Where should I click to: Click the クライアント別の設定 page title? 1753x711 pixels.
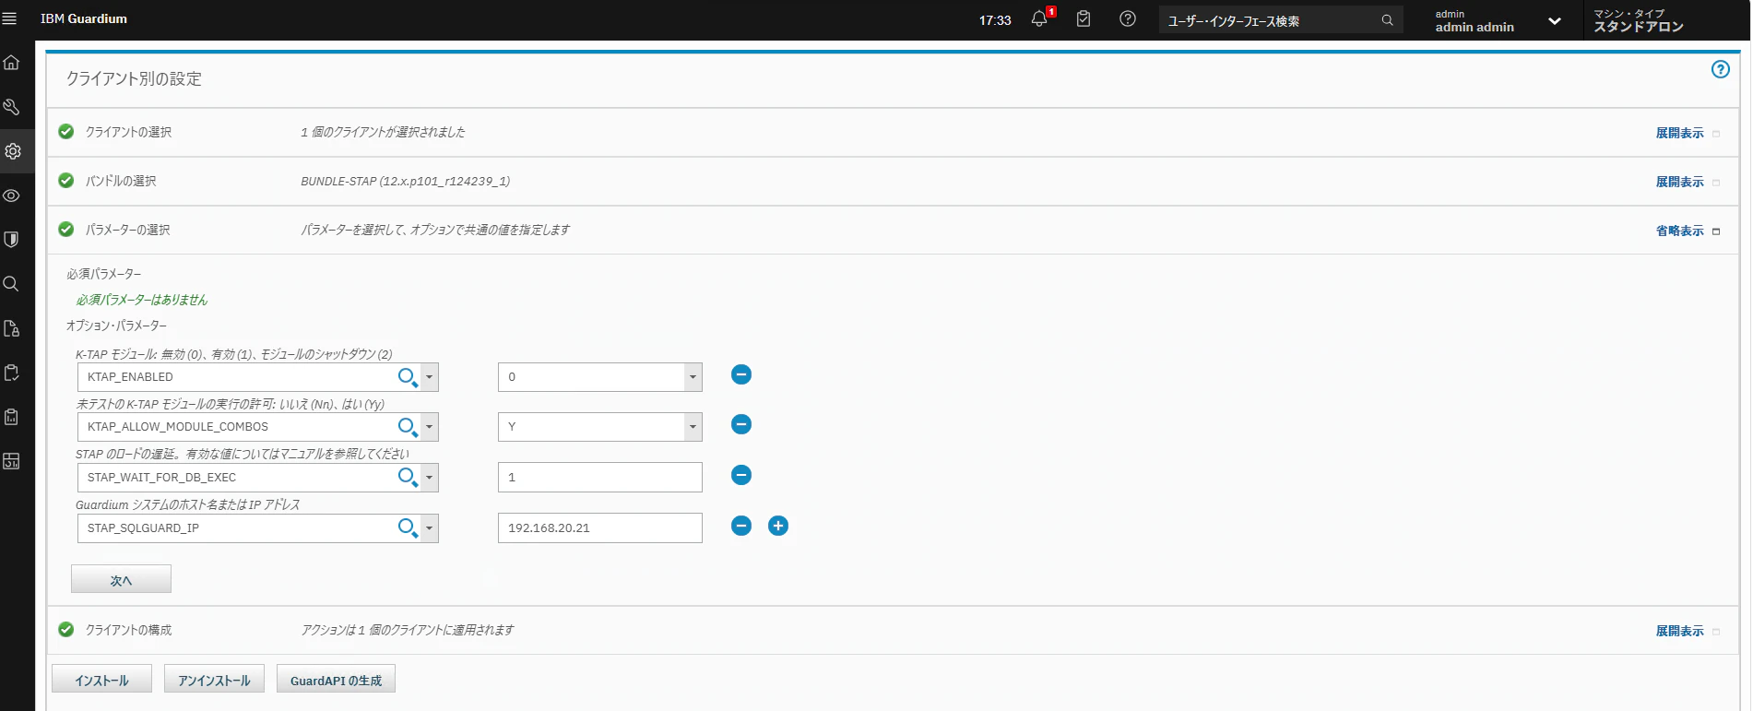pyautogui.click(x=134, y=79)
